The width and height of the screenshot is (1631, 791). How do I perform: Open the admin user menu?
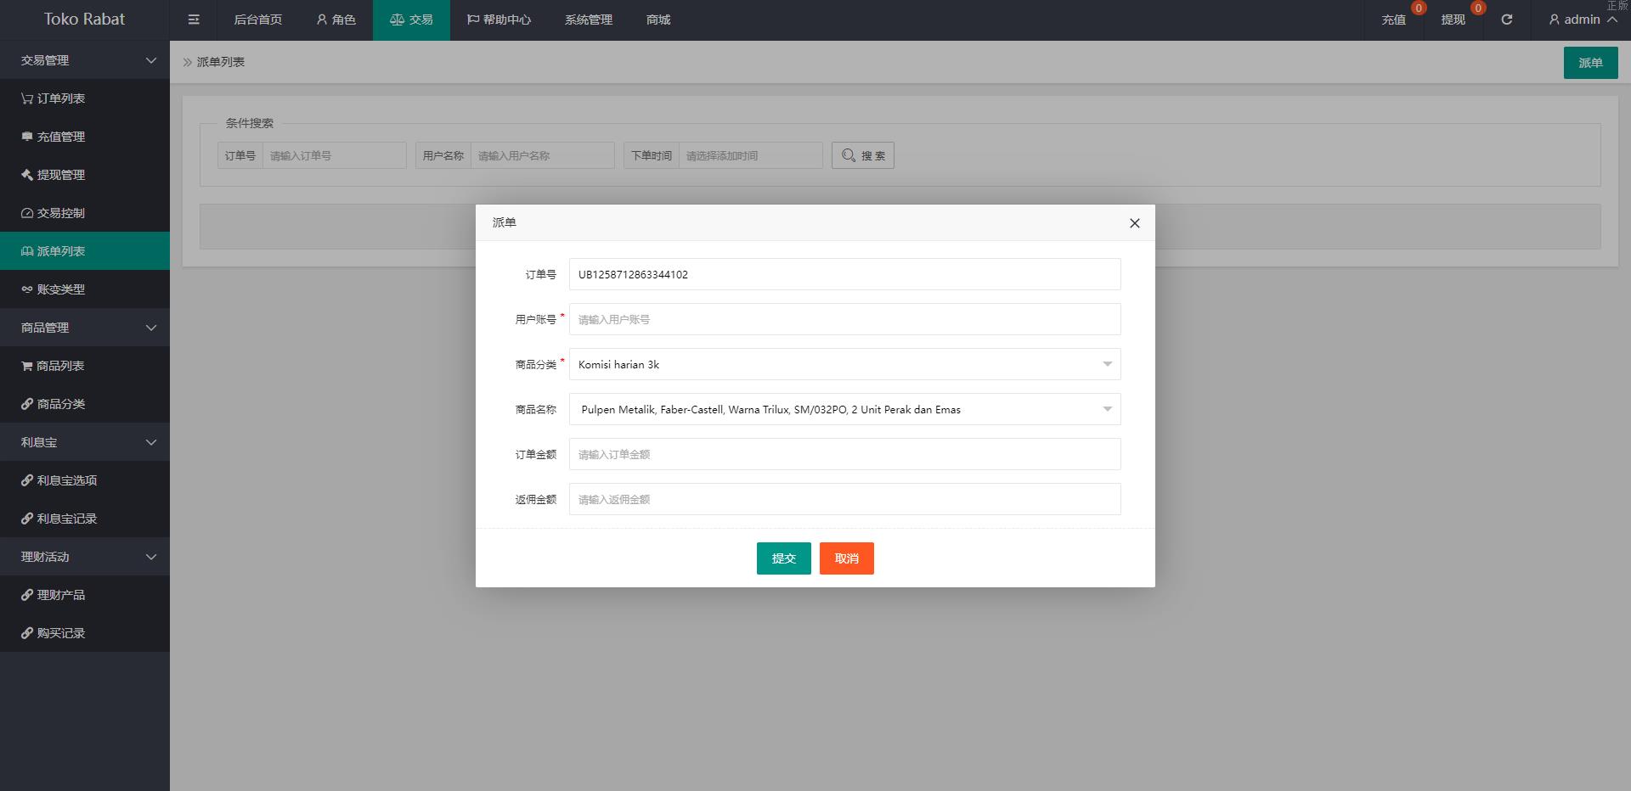pyautogui.click(x=1581, y=20)
